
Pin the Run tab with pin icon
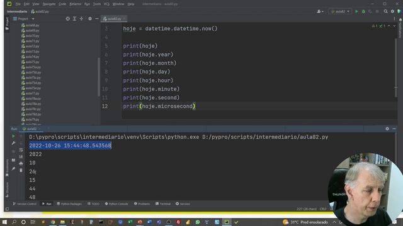[x=13, y=169]
